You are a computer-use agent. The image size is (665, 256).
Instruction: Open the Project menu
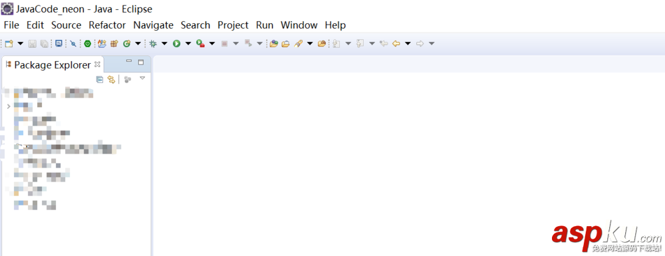(233, 25)
